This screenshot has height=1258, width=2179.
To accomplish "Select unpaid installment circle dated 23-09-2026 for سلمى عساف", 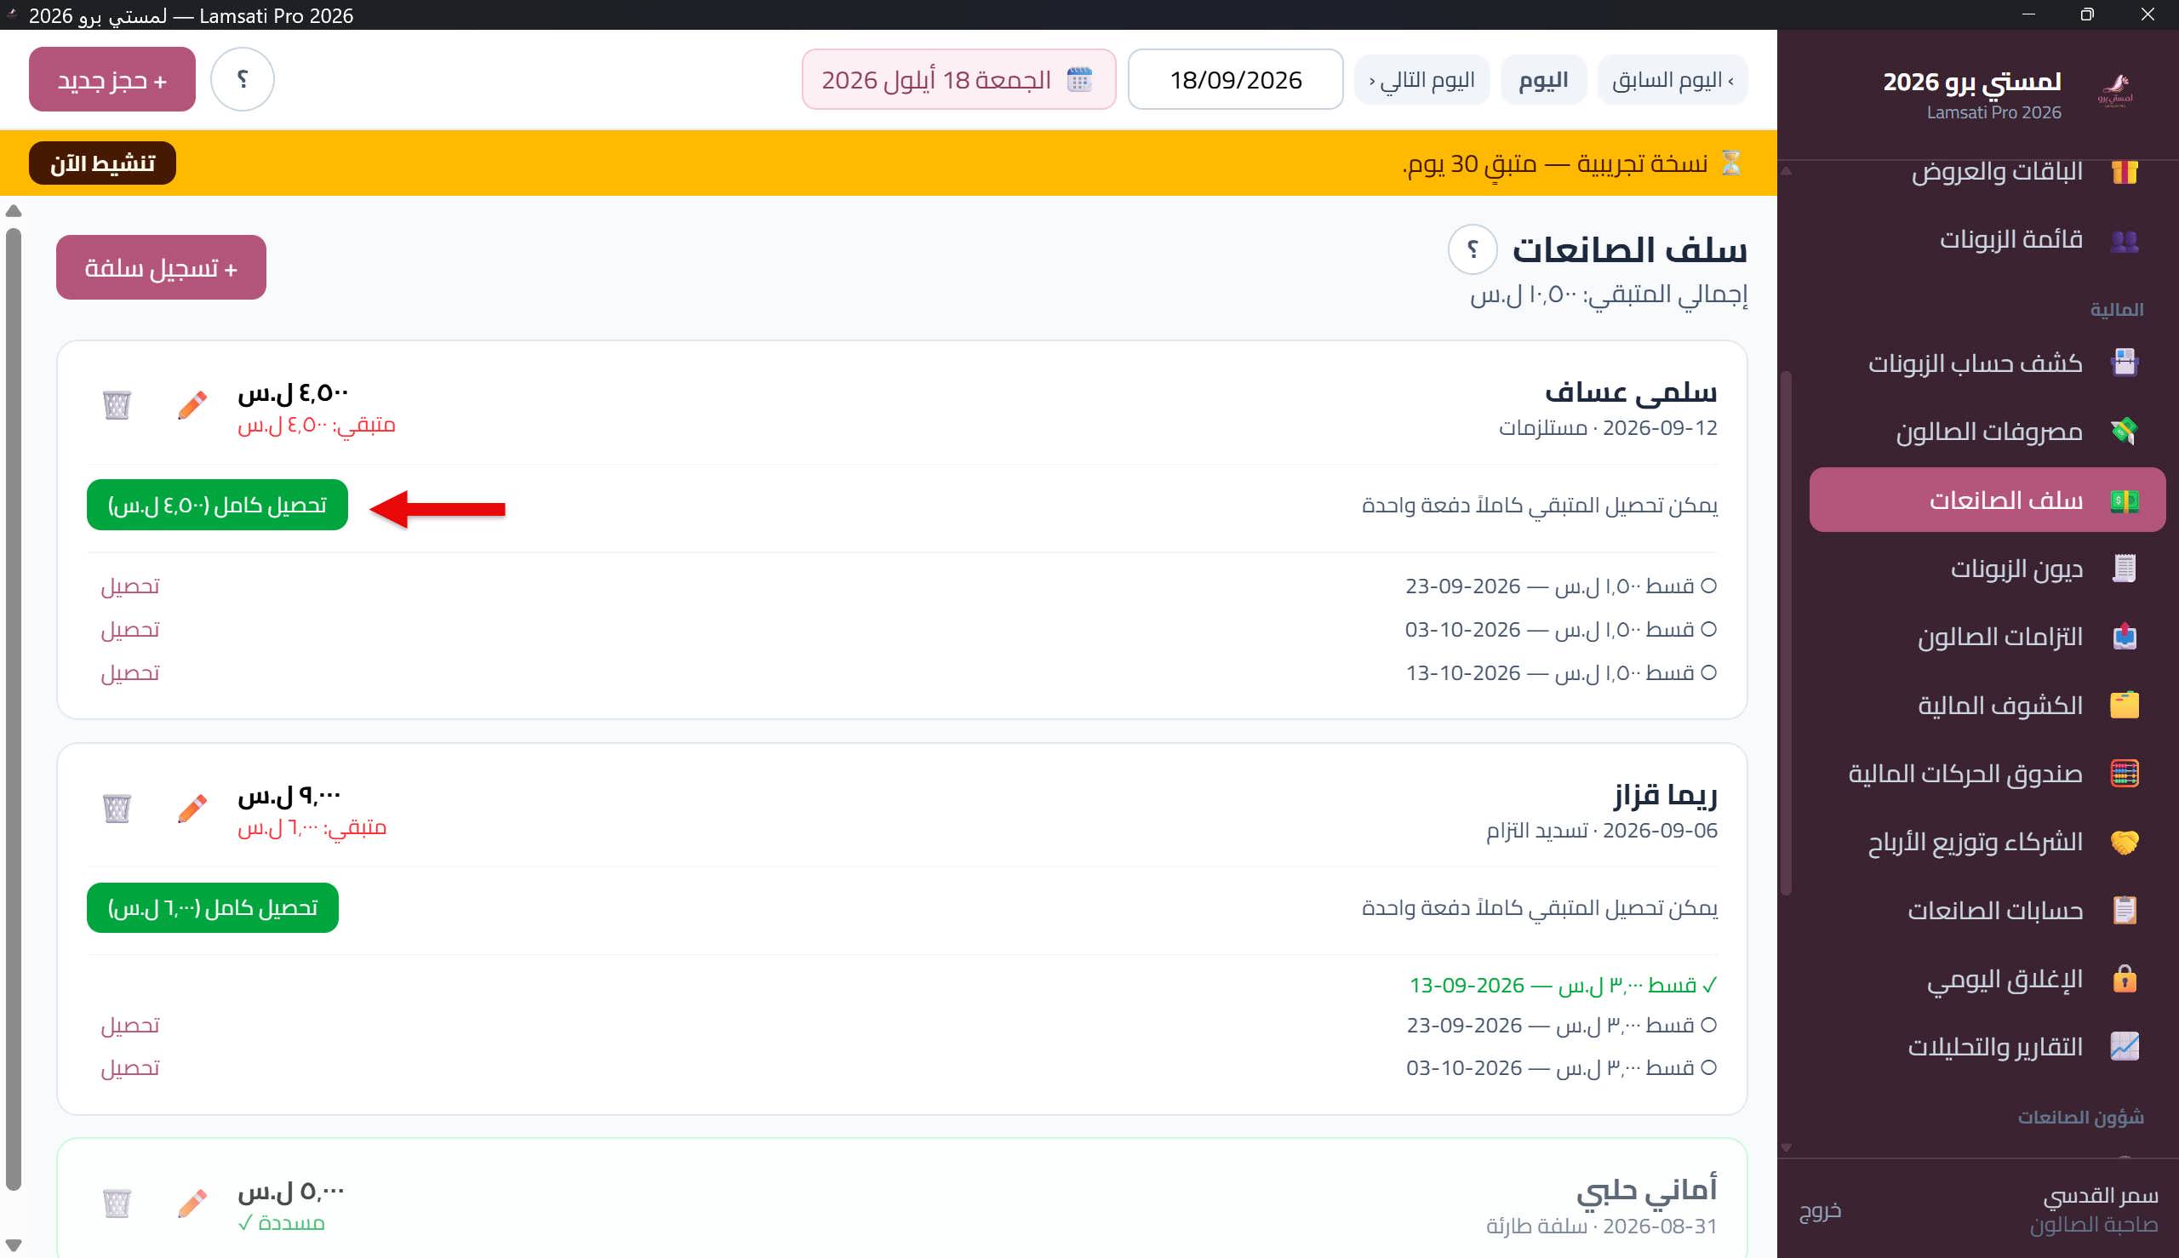I will 1708,586.
